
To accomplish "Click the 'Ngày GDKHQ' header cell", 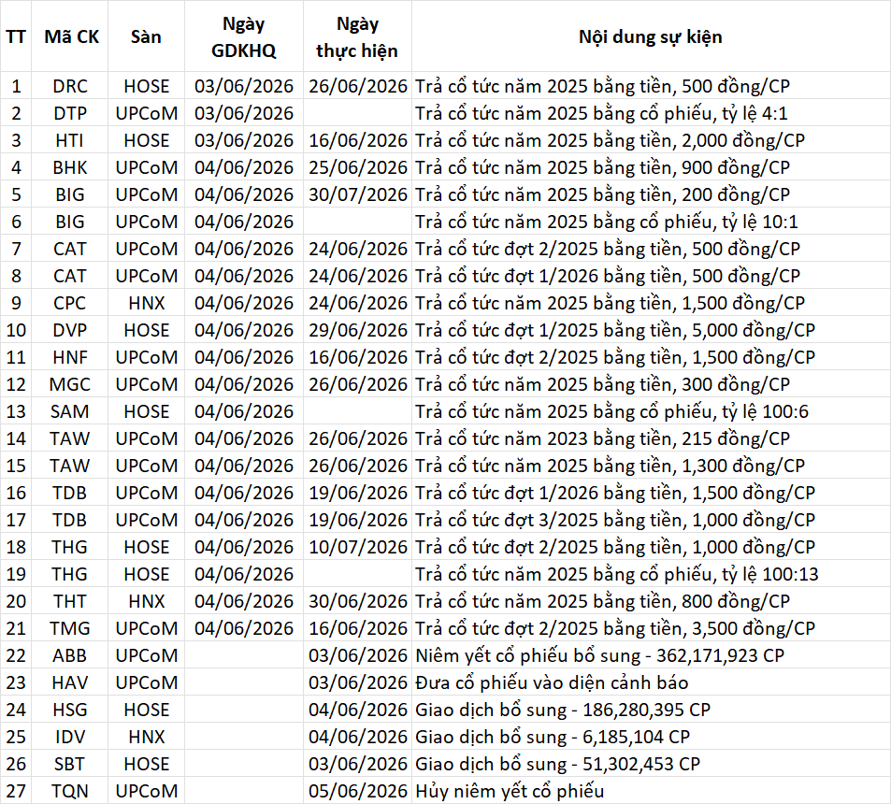I will [244, 37].
